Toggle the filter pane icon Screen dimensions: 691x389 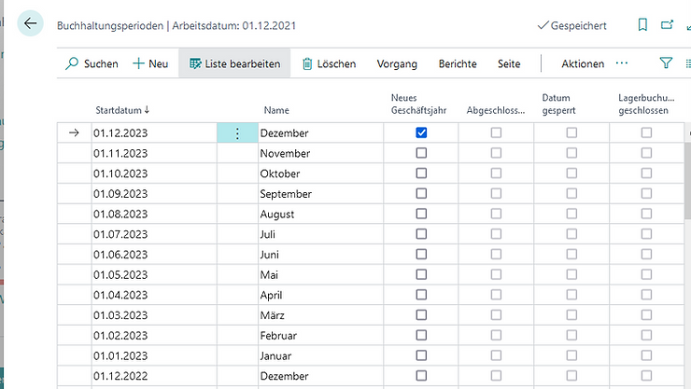666,63
